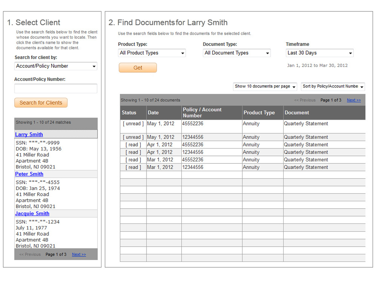Click the Account/Policy Number input field

[x=56, y=89]
